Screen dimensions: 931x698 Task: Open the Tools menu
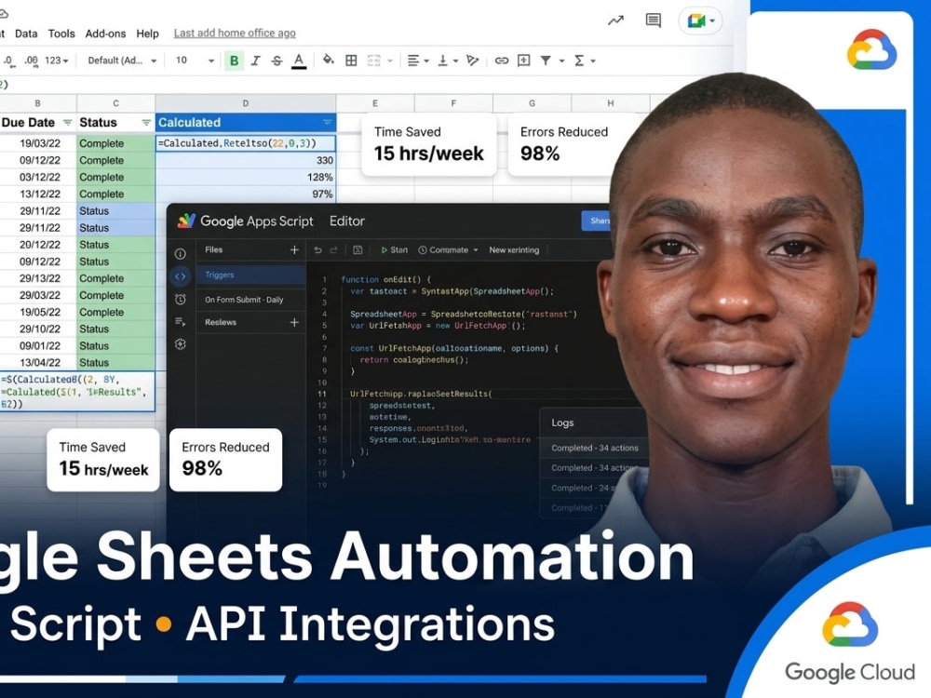click(61, 34)
